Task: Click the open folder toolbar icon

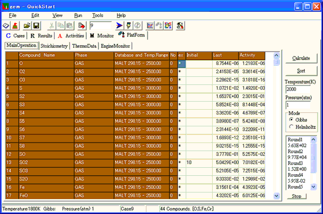Action: coord(27,26)
